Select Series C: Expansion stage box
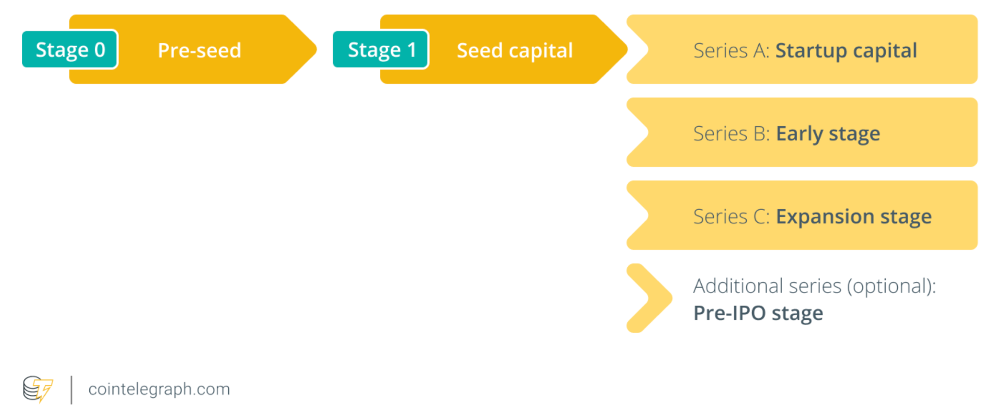 pos(802,215)
